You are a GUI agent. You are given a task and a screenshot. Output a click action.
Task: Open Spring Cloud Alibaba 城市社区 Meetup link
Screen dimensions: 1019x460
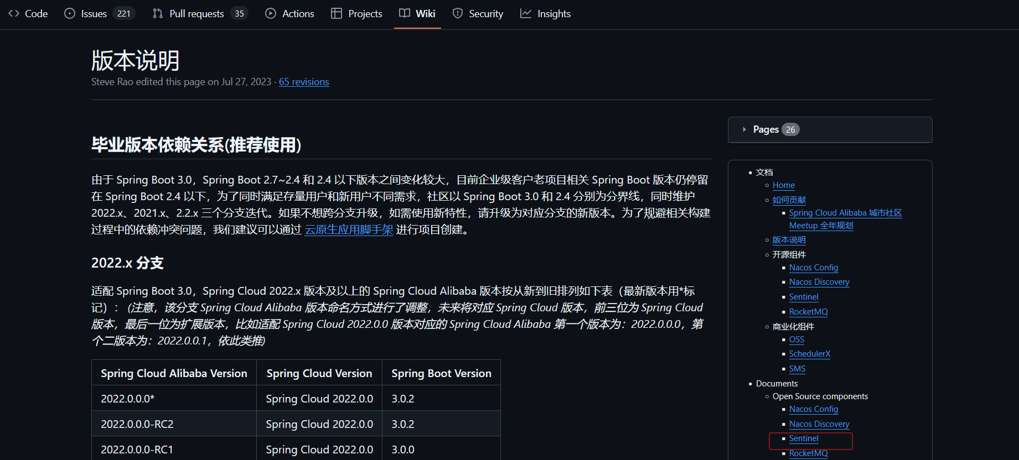click(845, 219)
